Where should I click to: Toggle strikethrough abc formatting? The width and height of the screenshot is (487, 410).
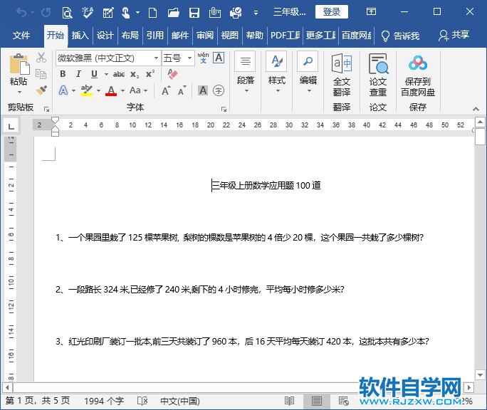[x=119, y=74]
